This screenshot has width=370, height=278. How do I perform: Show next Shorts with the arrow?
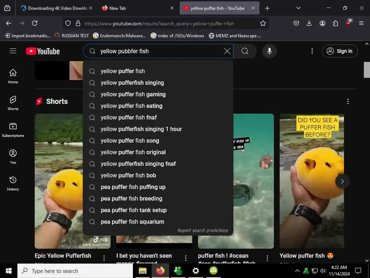tap(343, 181)
